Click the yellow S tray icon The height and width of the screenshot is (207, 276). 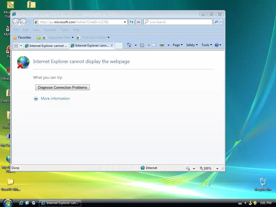coord(250,203)
